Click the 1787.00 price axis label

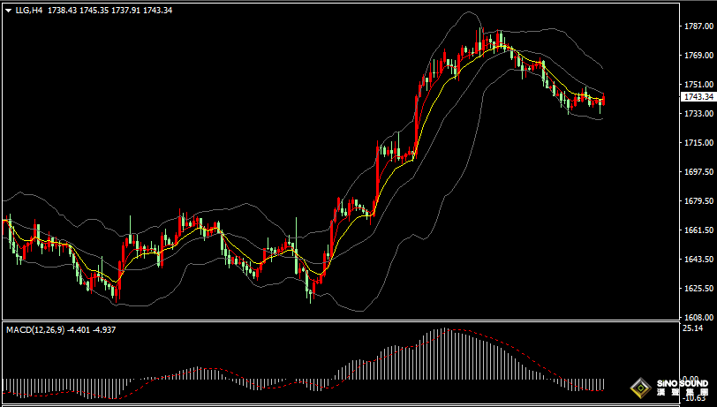[698, 26]
